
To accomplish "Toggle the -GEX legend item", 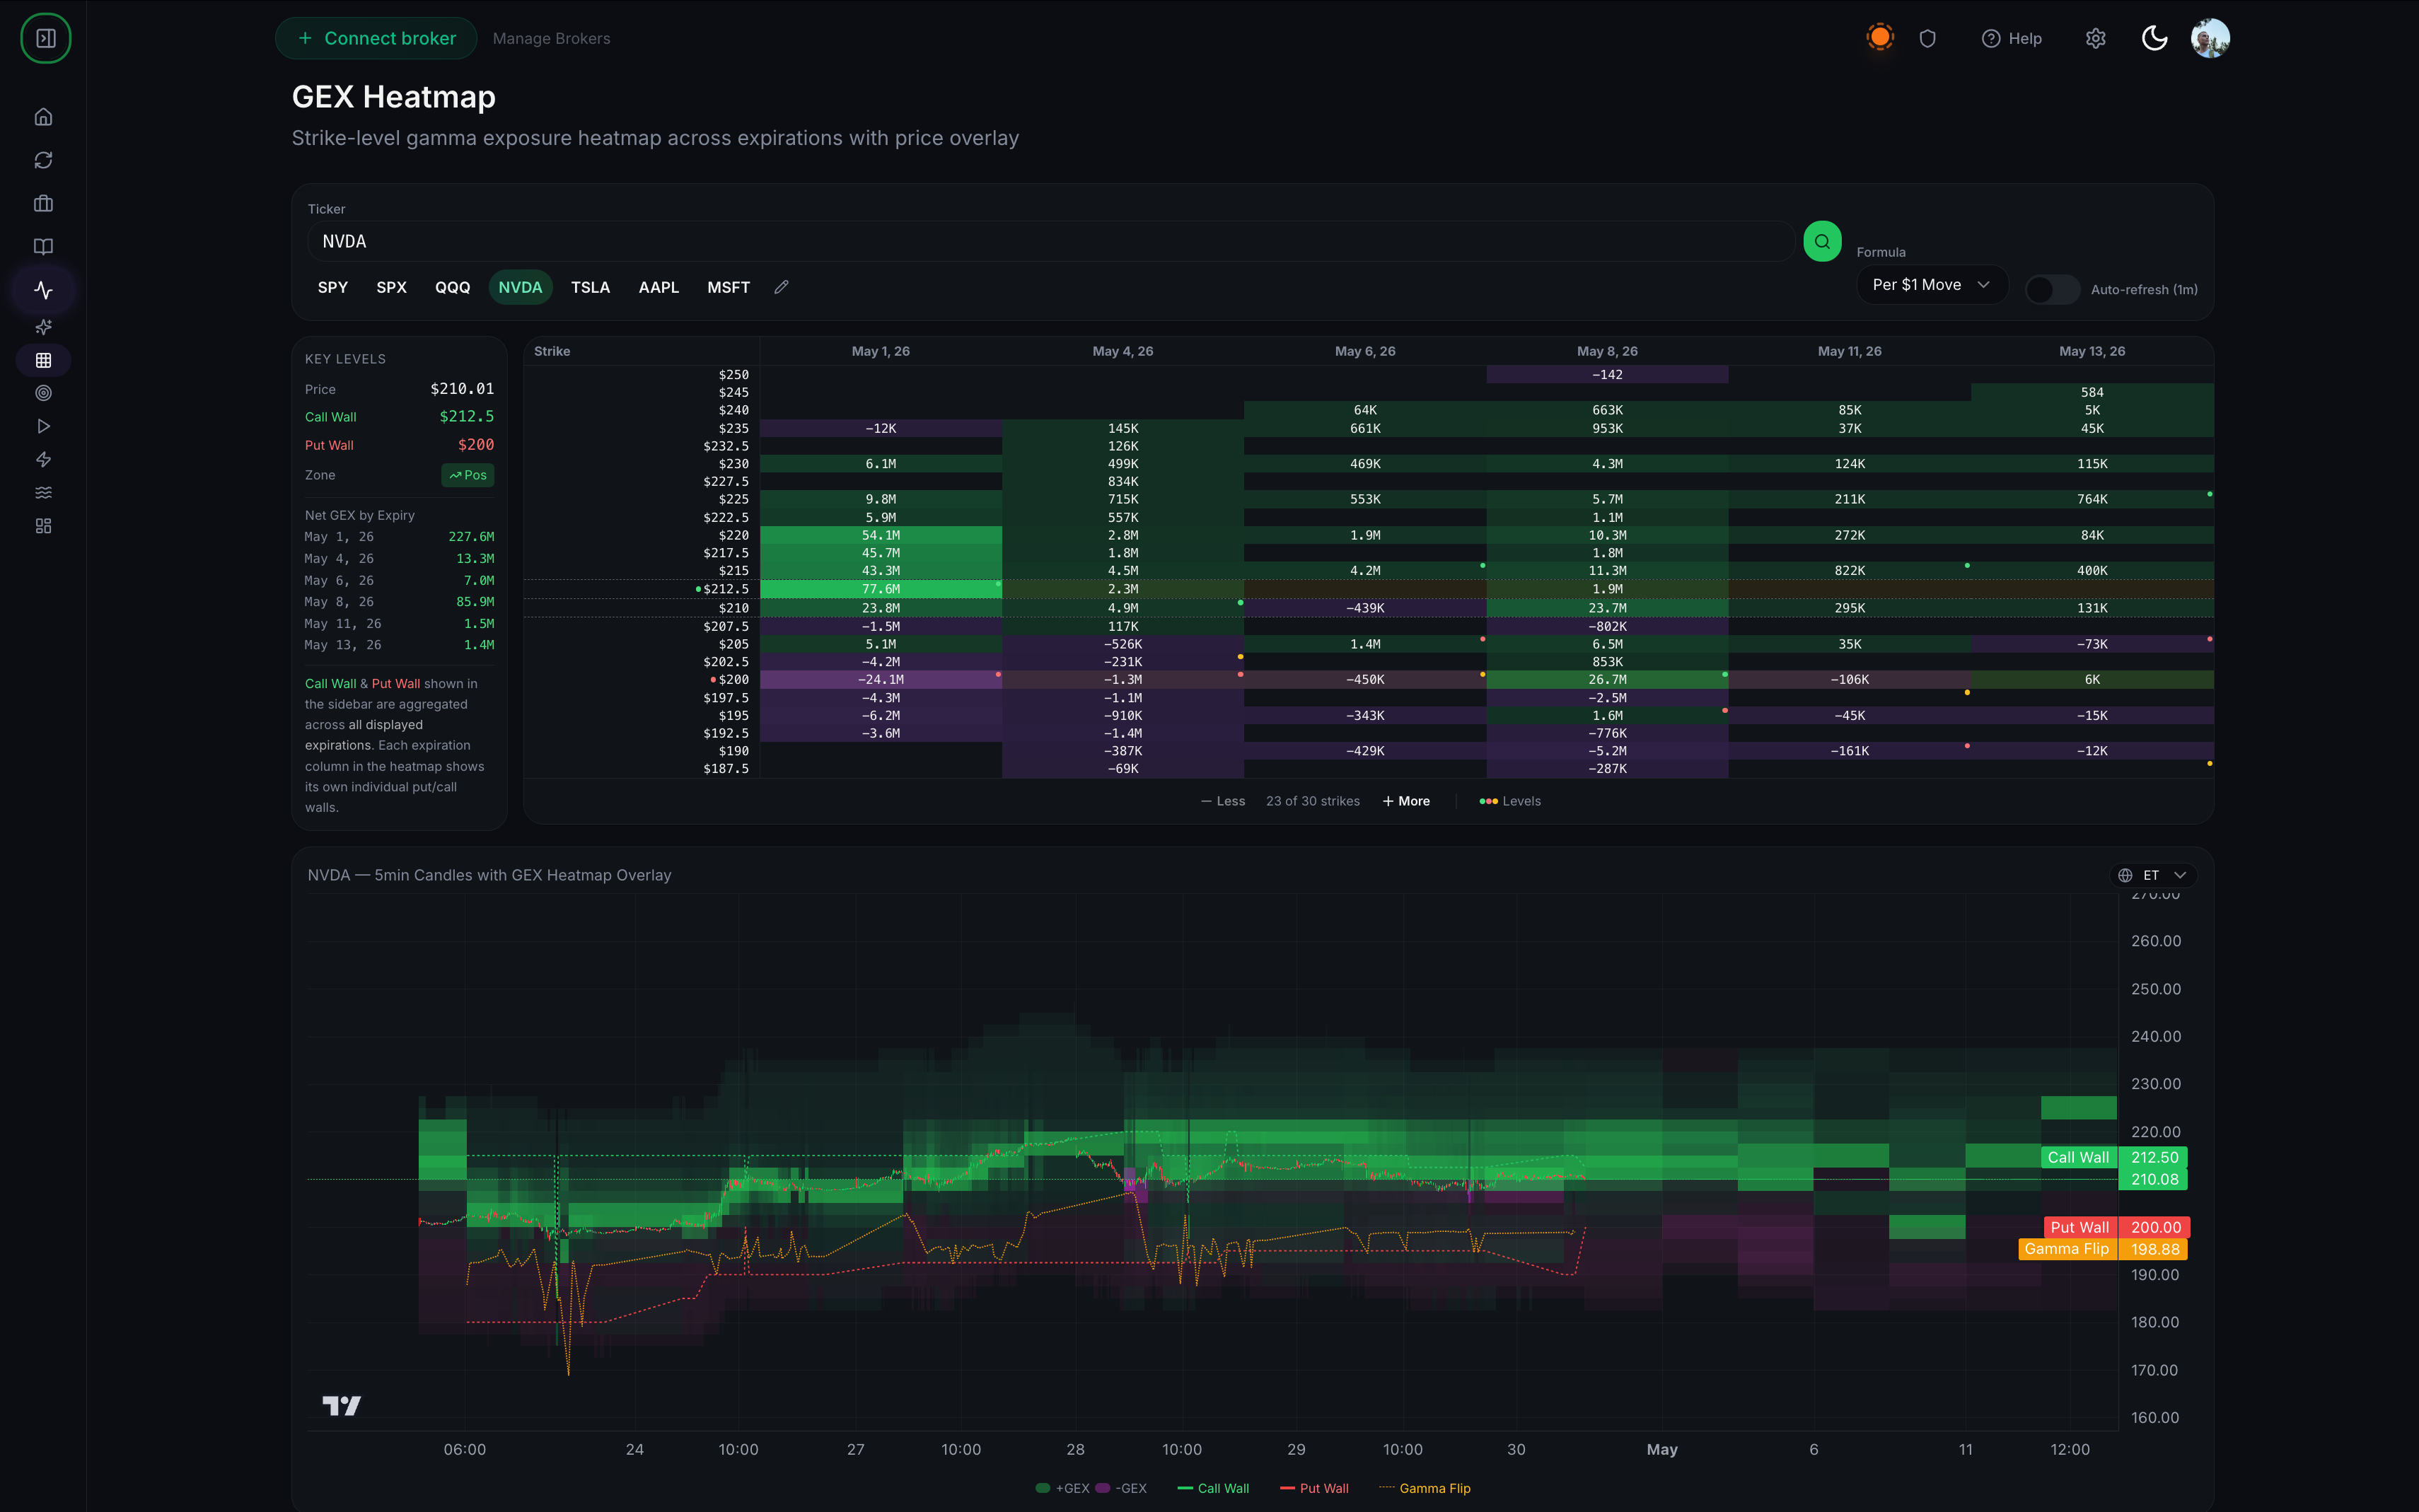I will pyautogui.click(x=1121, y=1488).
